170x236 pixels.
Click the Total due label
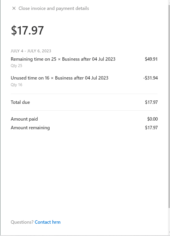[20, 102]
